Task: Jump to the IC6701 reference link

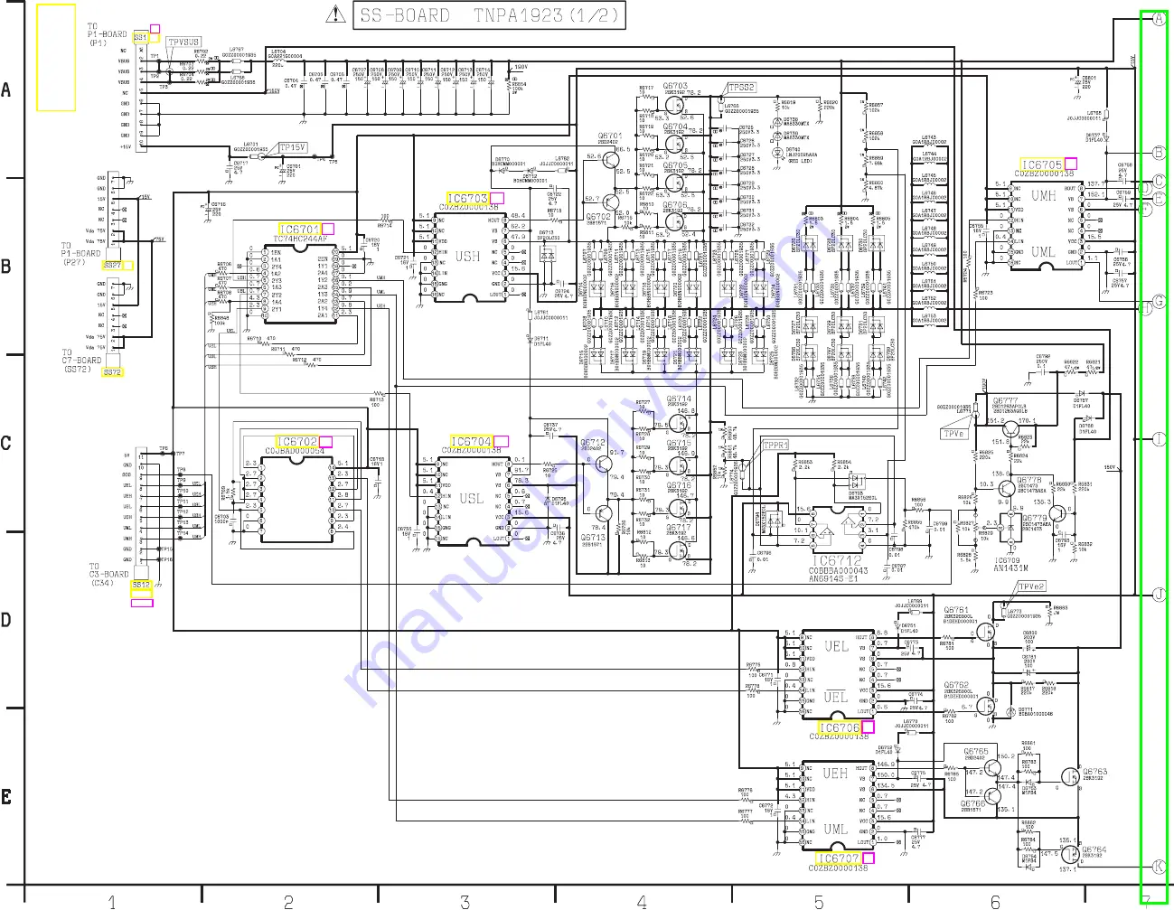Action: coord(300,230)
